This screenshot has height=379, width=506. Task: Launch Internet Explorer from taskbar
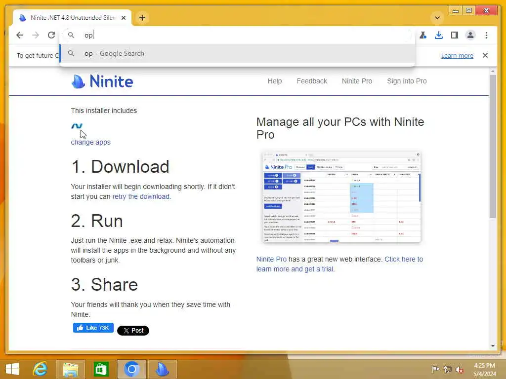point(41,369)
